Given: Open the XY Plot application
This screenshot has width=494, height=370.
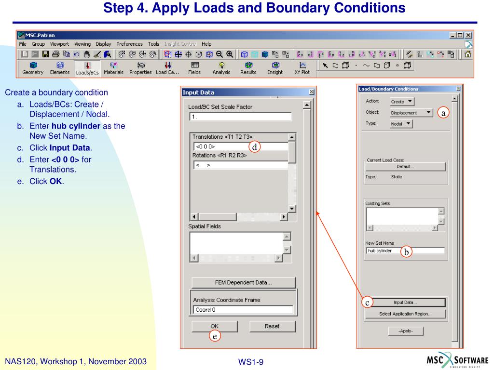Looking at the screenshot, I should 302,68.
